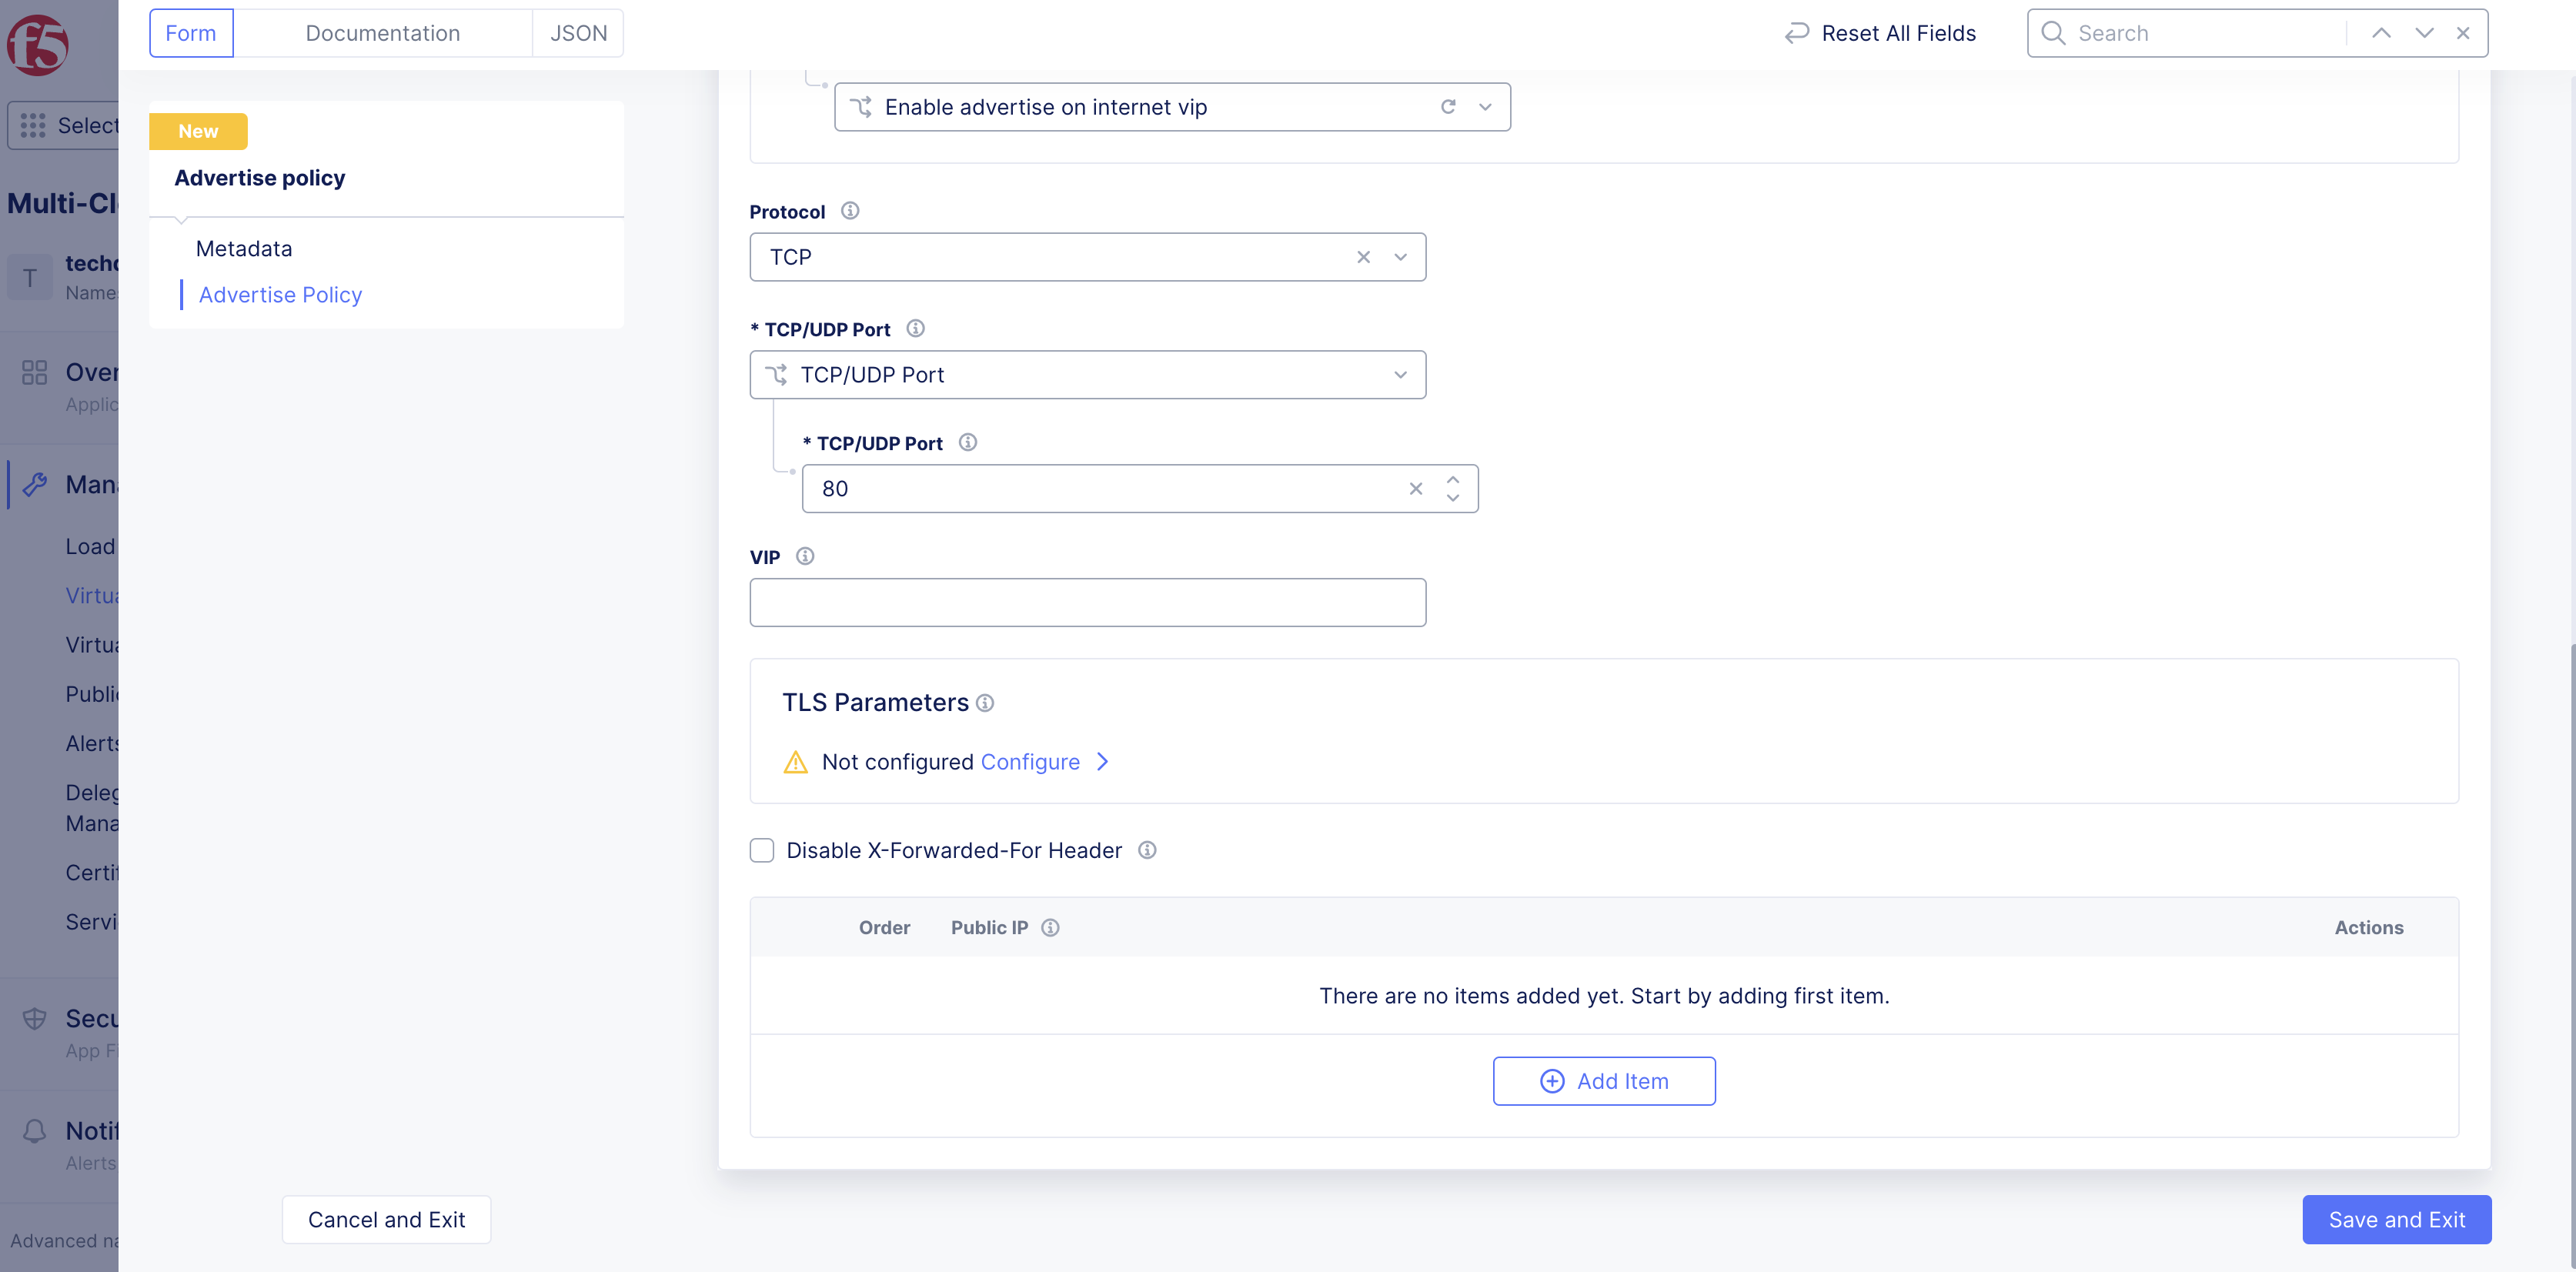Click the VIP field info icon
2576x1272 pixels.
[805, 556]
